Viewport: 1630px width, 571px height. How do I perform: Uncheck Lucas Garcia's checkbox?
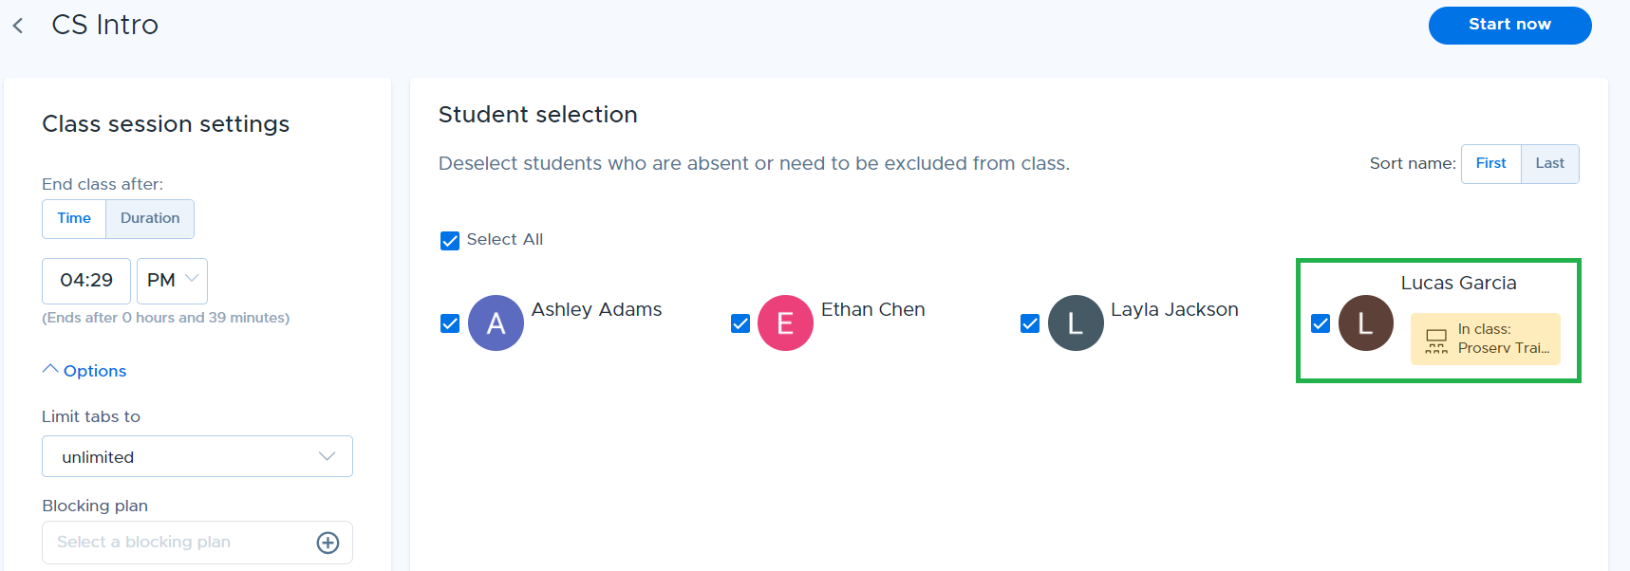tap(1321, 323)
